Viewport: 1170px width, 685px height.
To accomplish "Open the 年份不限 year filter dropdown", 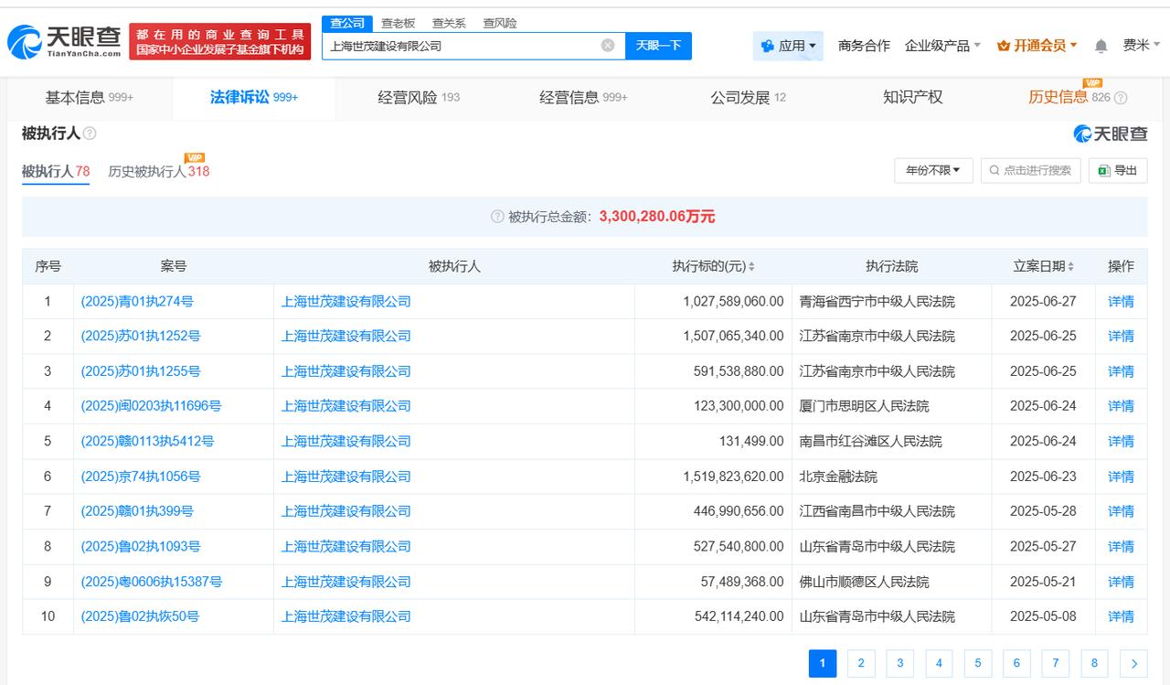I will (932, 170).
